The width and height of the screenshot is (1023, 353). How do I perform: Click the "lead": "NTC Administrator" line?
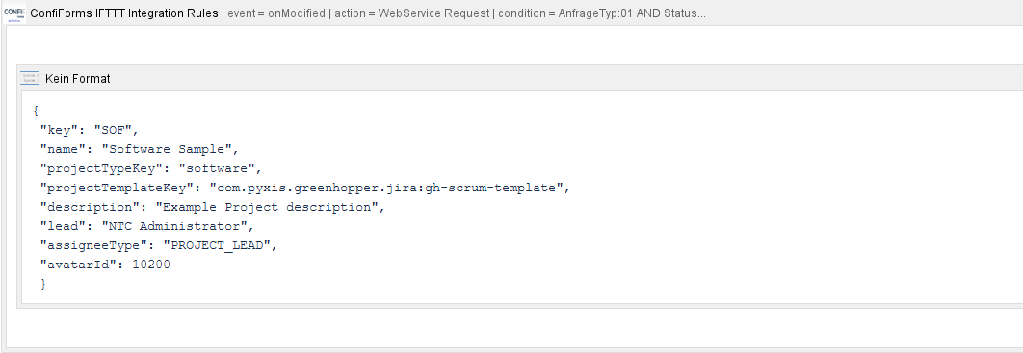[x=146, y=226]
